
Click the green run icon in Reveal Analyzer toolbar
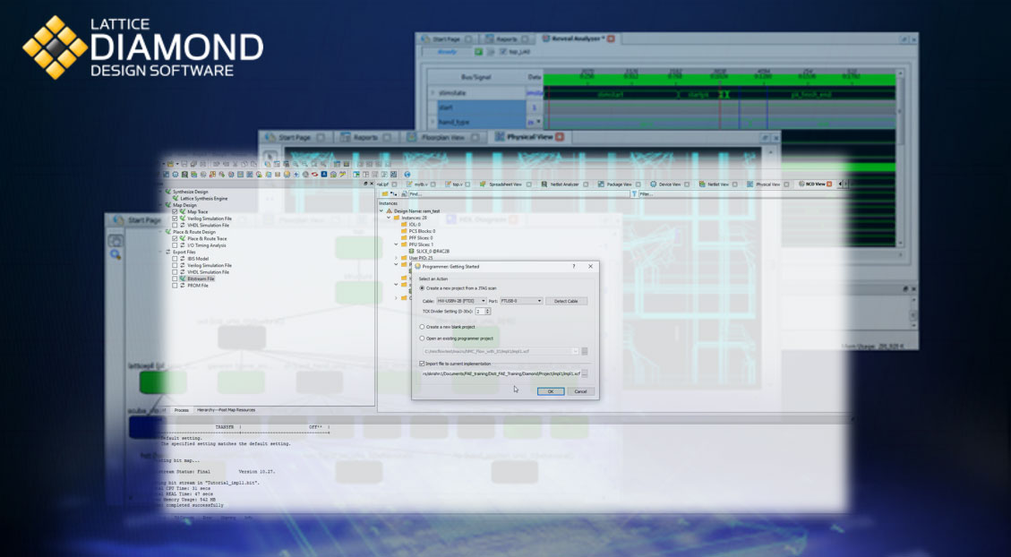pyautogui.click(x=478, y=52)
